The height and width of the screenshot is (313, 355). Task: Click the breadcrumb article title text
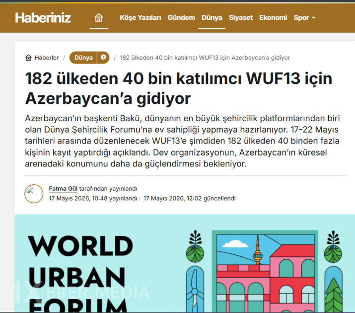[205, 58]
